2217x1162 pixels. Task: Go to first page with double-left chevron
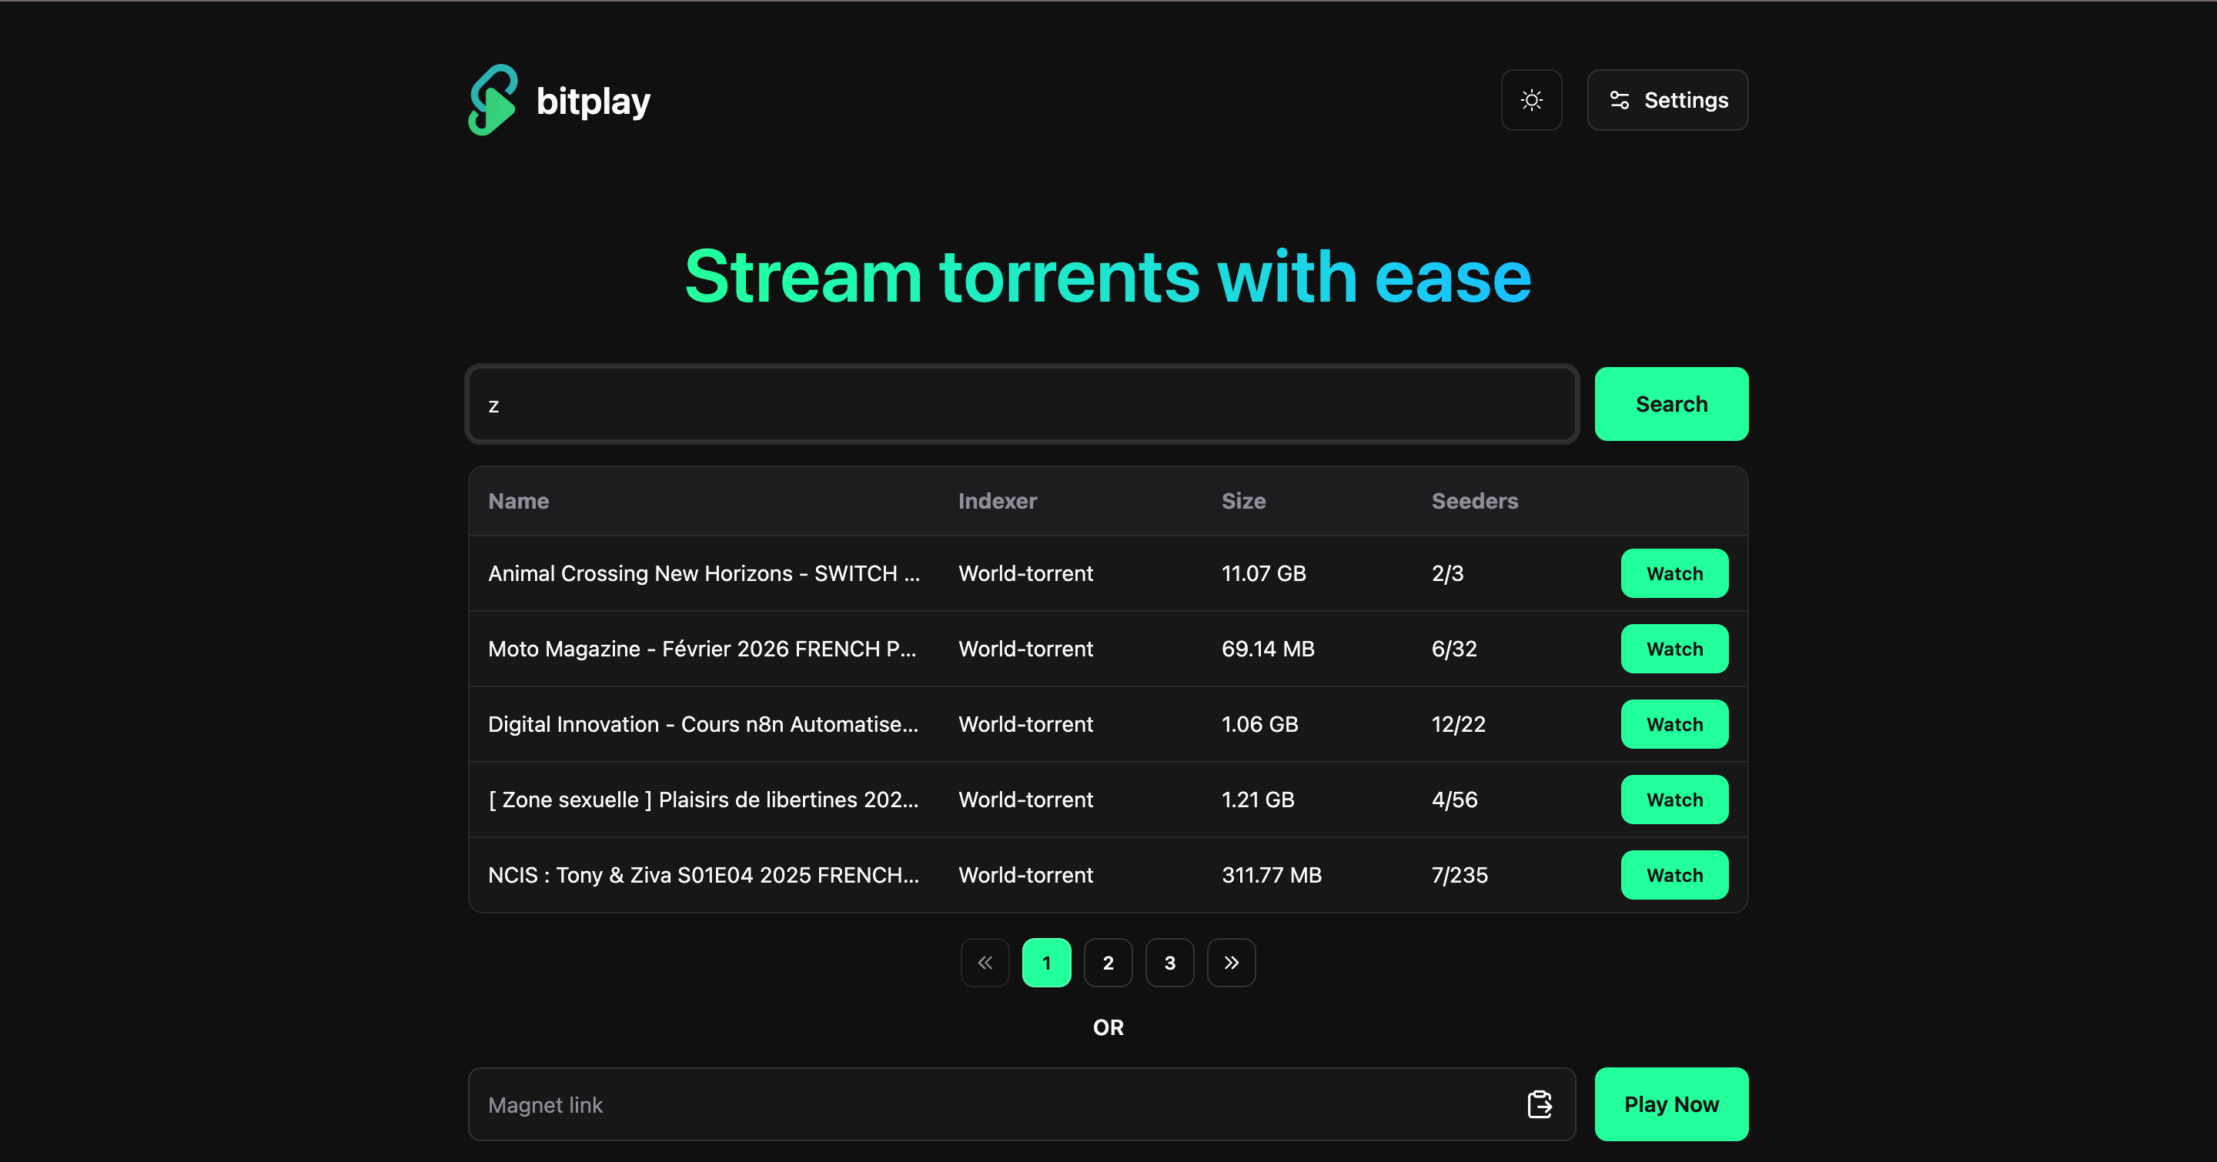tap(985, 963)
